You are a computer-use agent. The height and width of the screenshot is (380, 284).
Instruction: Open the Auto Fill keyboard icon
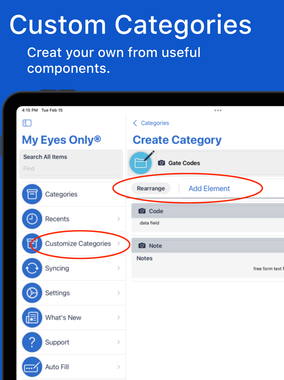[x=32, y=367]
